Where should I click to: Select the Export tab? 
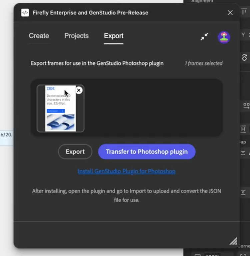click(114, 36)
